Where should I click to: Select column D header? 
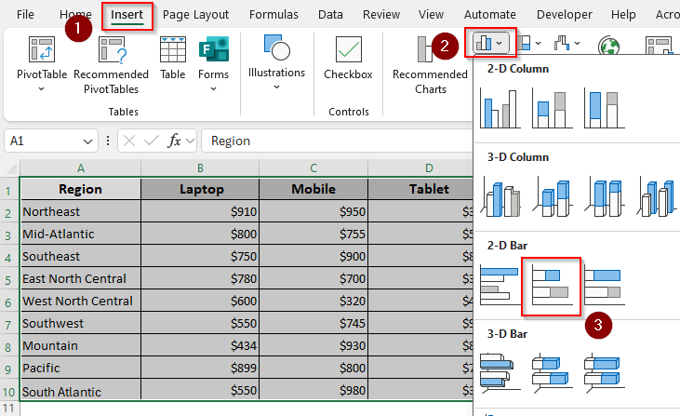tap(420, 168)
